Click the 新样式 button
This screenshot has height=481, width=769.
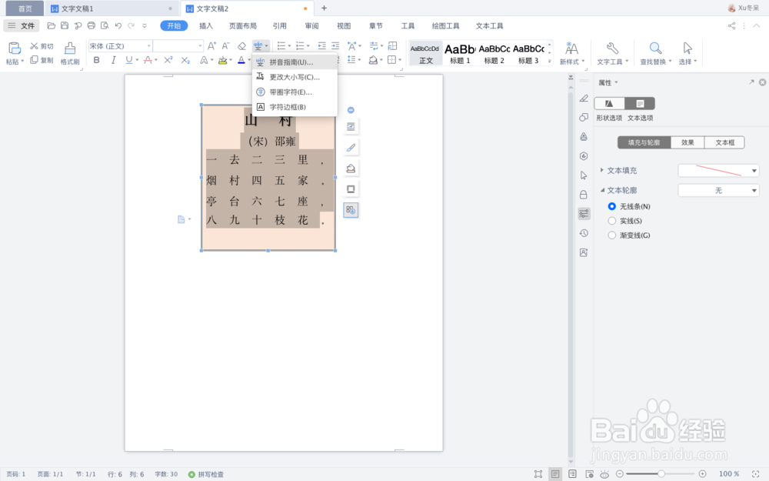click(x=572, y=53)
